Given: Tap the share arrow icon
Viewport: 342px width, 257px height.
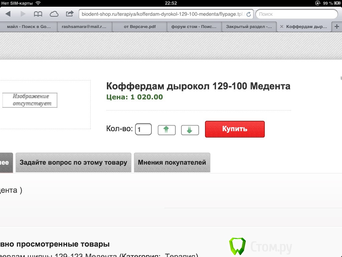Looking at the screenshot, I should click(69, 14).
